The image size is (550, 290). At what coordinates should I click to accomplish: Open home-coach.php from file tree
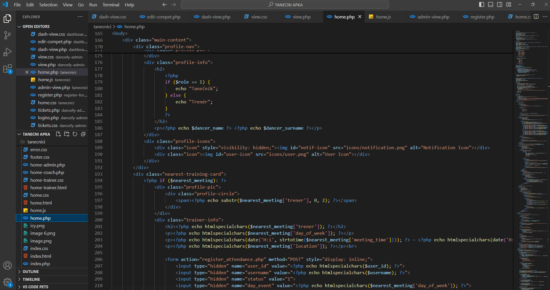click(52, 173)
